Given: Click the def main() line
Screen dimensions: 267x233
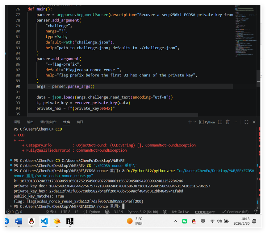Looking at the screenshot, I should [40, 9].
